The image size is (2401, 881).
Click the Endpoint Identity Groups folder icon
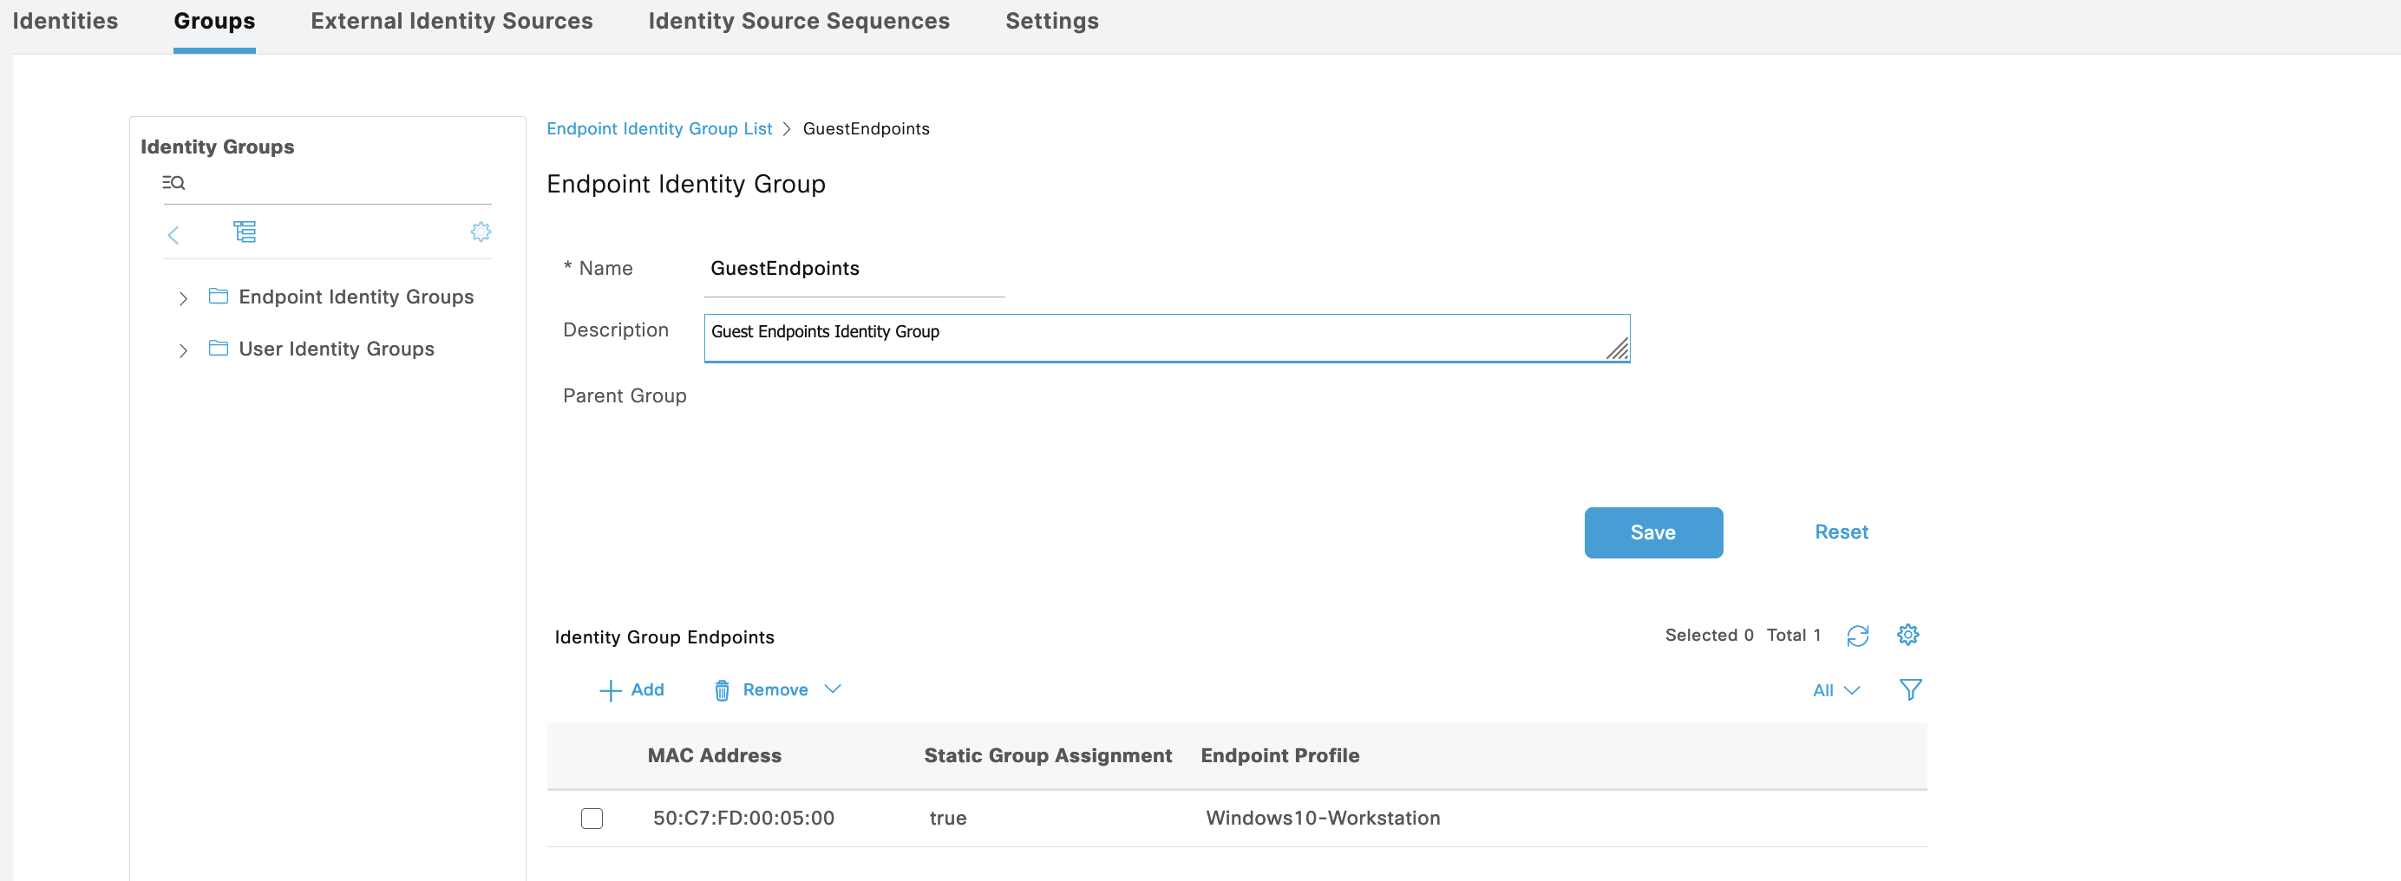218,297
